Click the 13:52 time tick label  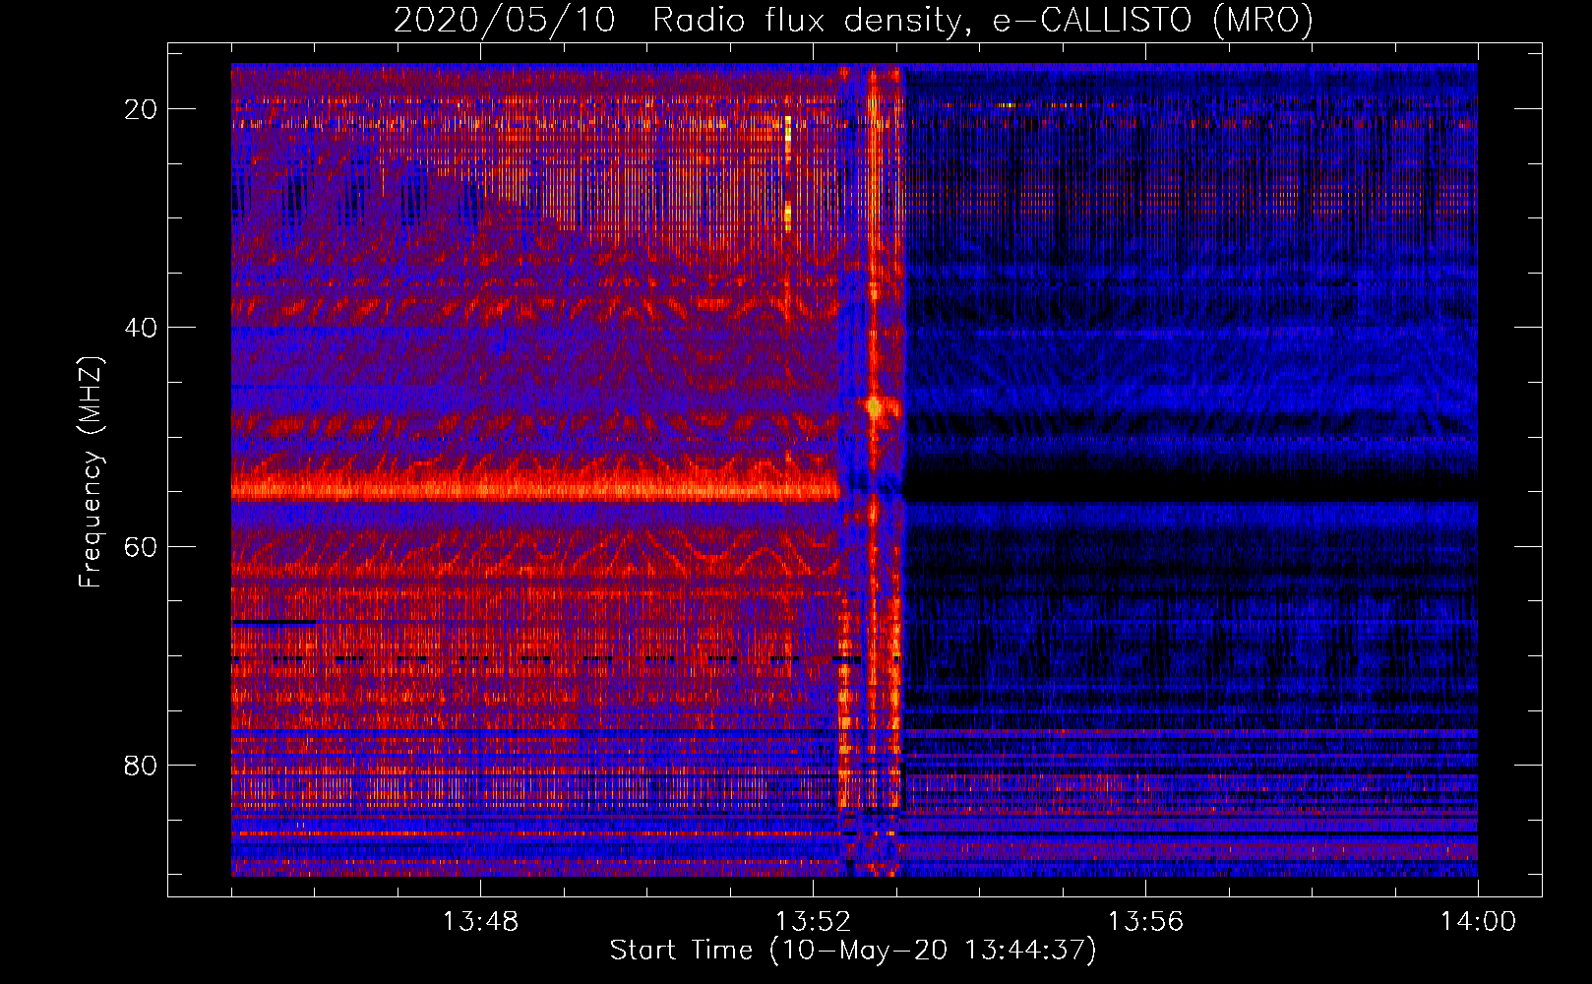click(813, 921)
